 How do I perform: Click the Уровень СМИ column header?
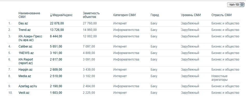pos(191,15)
